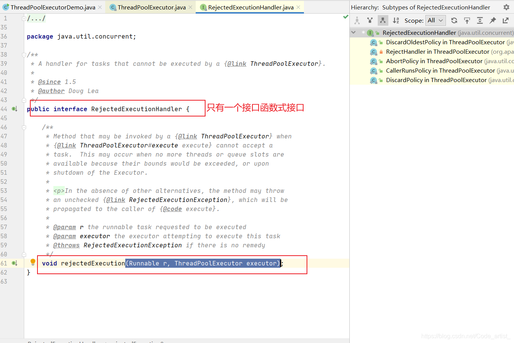Click the RejectedExecutionHandler.java tab interface icon
Viewport: 514px width, 343px height.
(203, 7)
